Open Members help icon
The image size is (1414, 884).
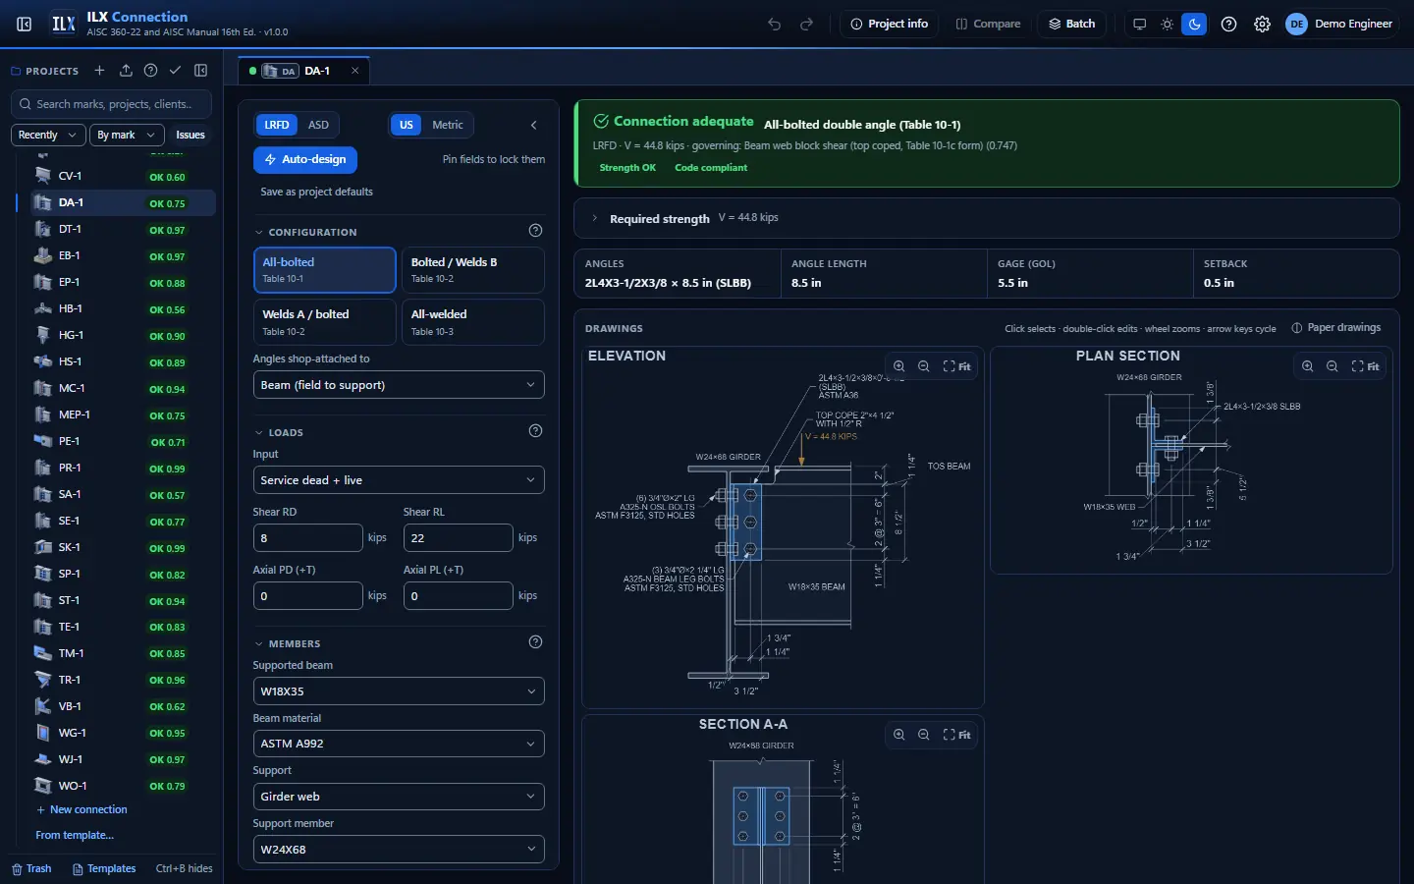pos(535,642)
